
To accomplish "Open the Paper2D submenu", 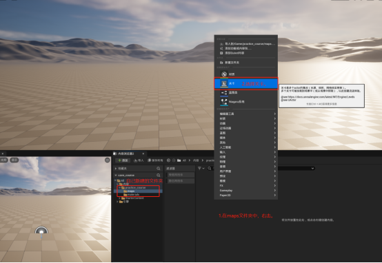I will click(x=245, y=195).
